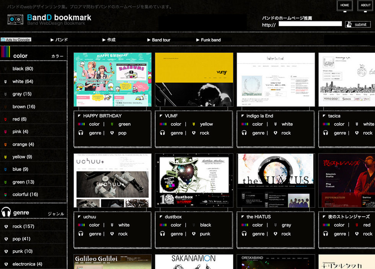Click the blue guitar pick icon in sidebar
This screenshot has width=375, height=269.
pos(6,170)
